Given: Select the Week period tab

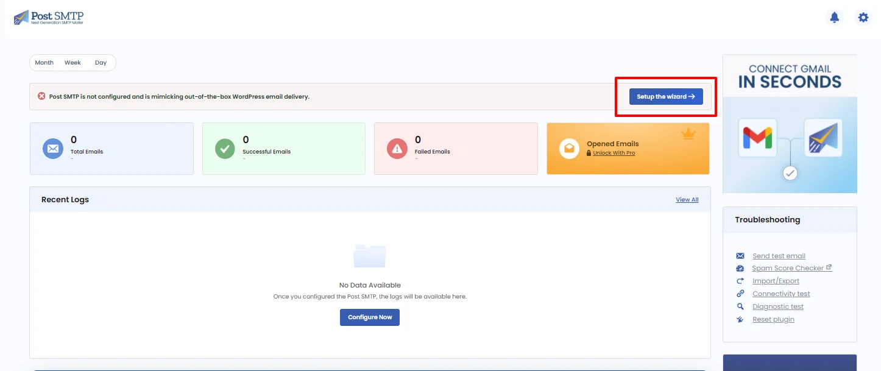Looking at the screenshot, I should coord(73,63).
